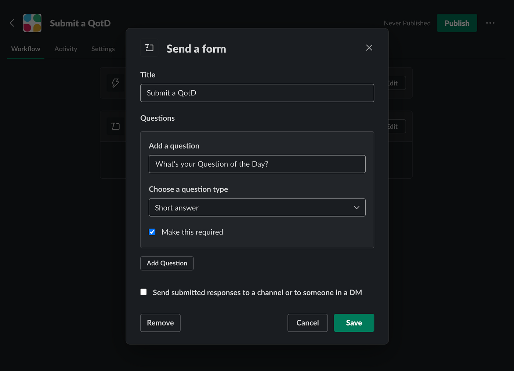The image size is (514, 371).
Task: Click the chevron arrow on question type selector
Action: 356,208
